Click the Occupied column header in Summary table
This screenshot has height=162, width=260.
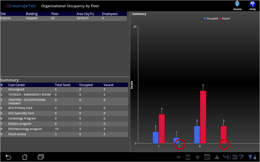[86, 85]
